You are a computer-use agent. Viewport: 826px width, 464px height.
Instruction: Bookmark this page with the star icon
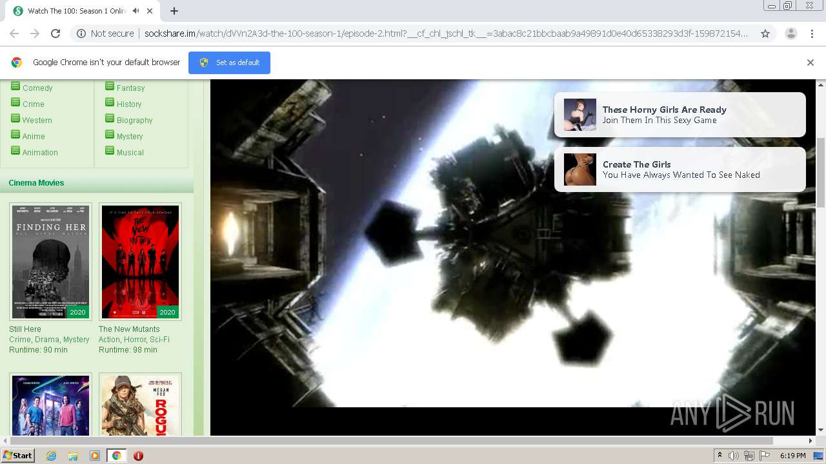point(765,34)
